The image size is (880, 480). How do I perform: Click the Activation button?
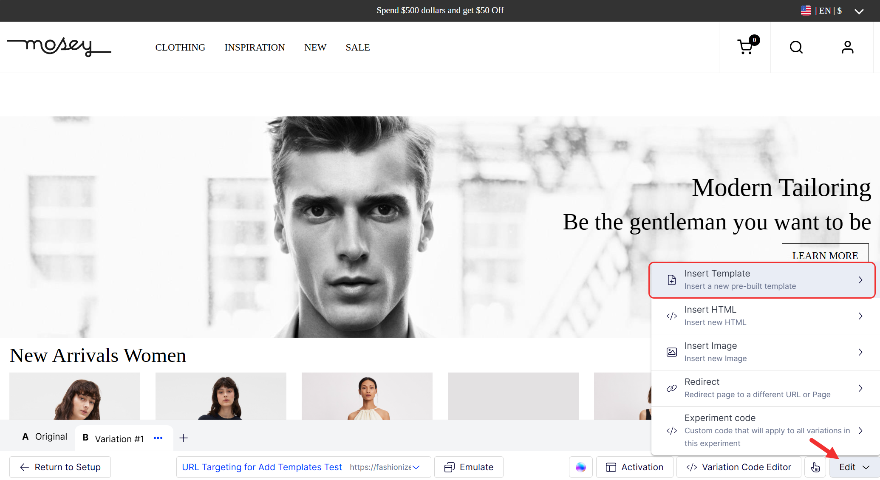[634, 467]
